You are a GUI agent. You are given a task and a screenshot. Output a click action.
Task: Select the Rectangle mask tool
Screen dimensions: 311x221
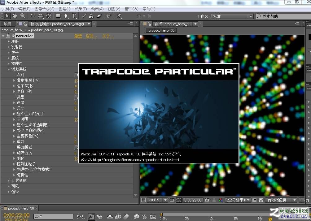pos(58,16)
